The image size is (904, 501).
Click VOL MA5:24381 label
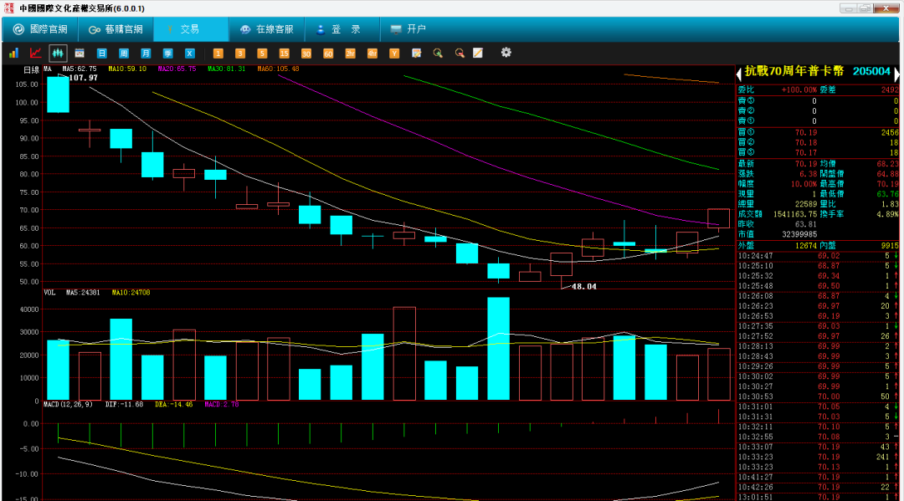click(83, 293)
